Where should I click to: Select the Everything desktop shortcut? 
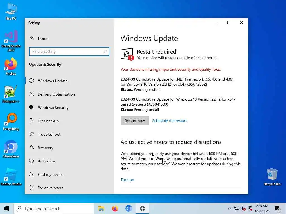pos(11,122)
